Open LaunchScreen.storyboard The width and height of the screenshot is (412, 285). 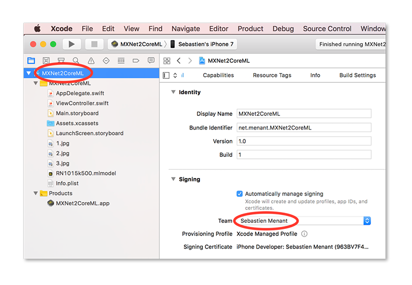tap(89, 133)
